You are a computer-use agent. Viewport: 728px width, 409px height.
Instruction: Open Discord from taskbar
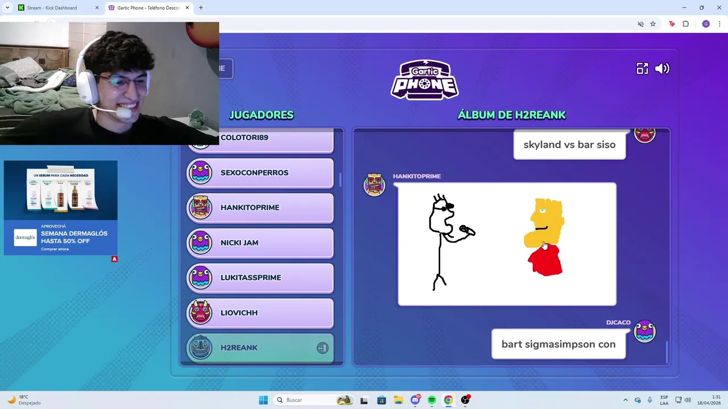click(x=416, y=400)
